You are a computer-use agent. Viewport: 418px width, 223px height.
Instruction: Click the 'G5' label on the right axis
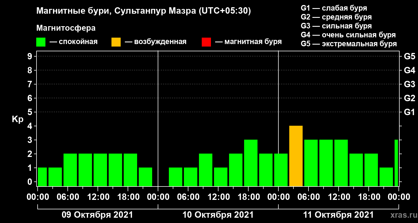pyautogui.click(x=409, y=56)
